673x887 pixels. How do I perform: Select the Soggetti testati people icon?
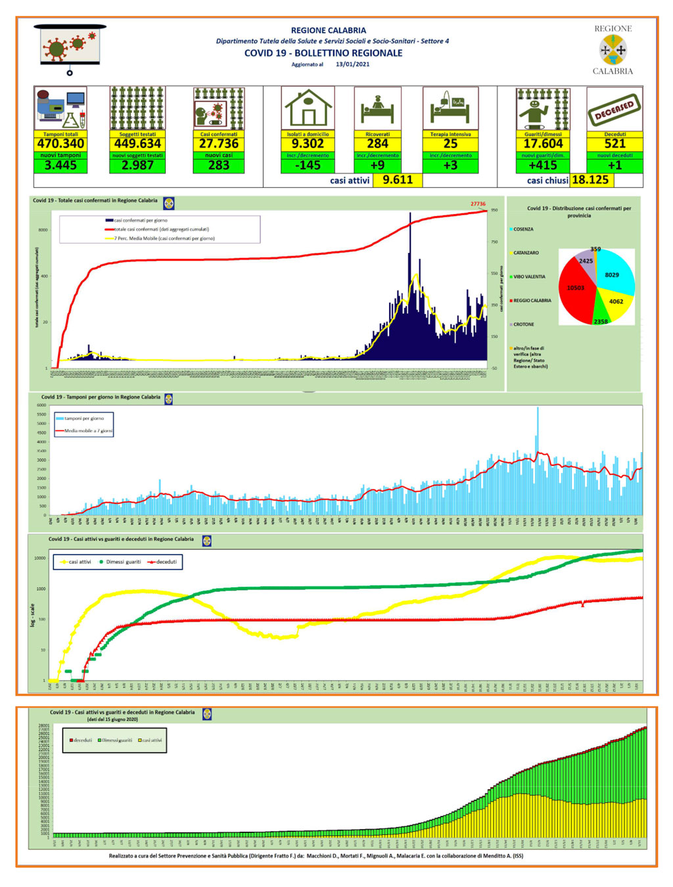click(x=137, y=108)
